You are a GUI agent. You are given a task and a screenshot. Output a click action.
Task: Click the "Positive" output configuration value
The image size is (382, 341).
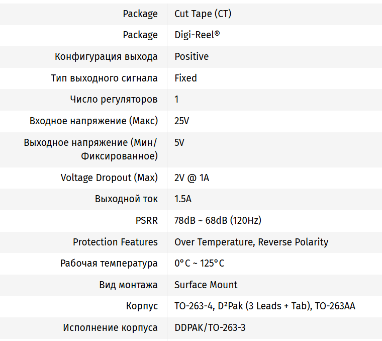(192, 56)
